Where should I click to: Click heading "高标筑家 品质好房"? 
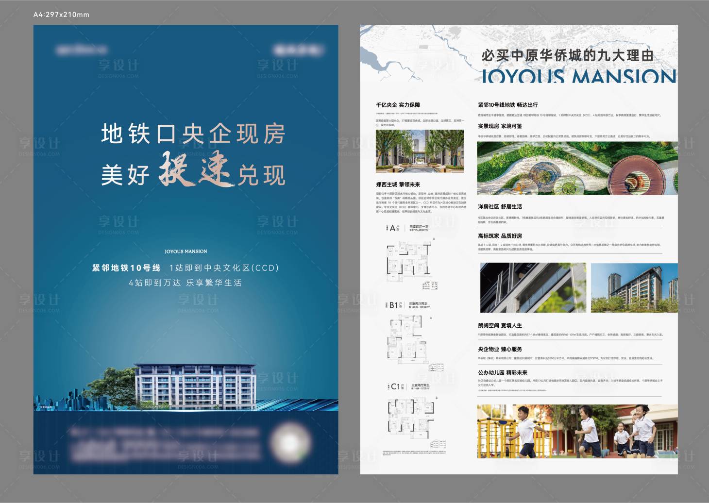[x=500, y=236]
